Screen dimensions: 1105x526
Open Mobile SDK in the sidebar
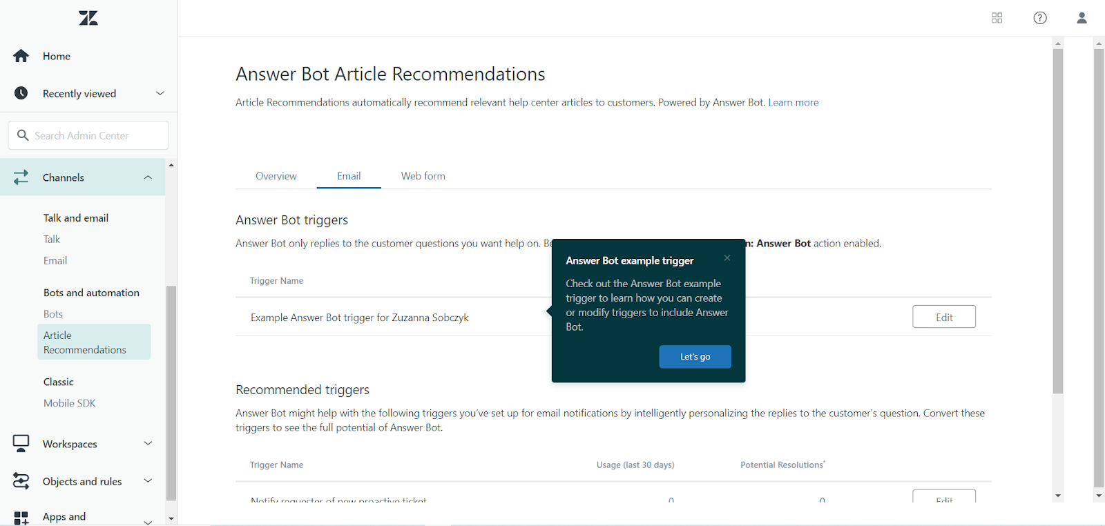click(x=70, y=403)
